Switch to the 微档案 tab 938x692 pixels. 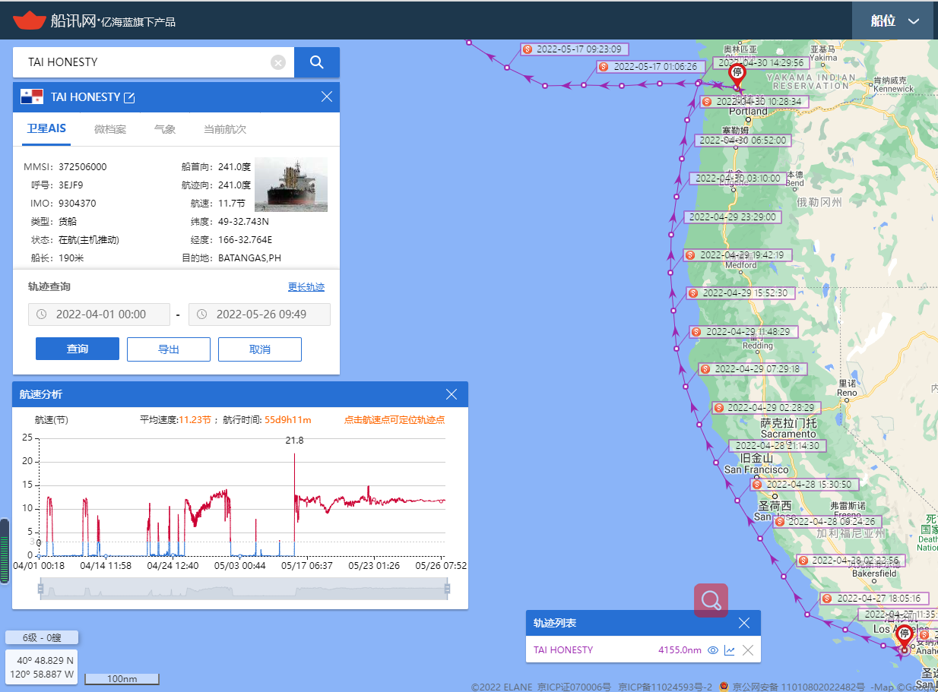110,129
